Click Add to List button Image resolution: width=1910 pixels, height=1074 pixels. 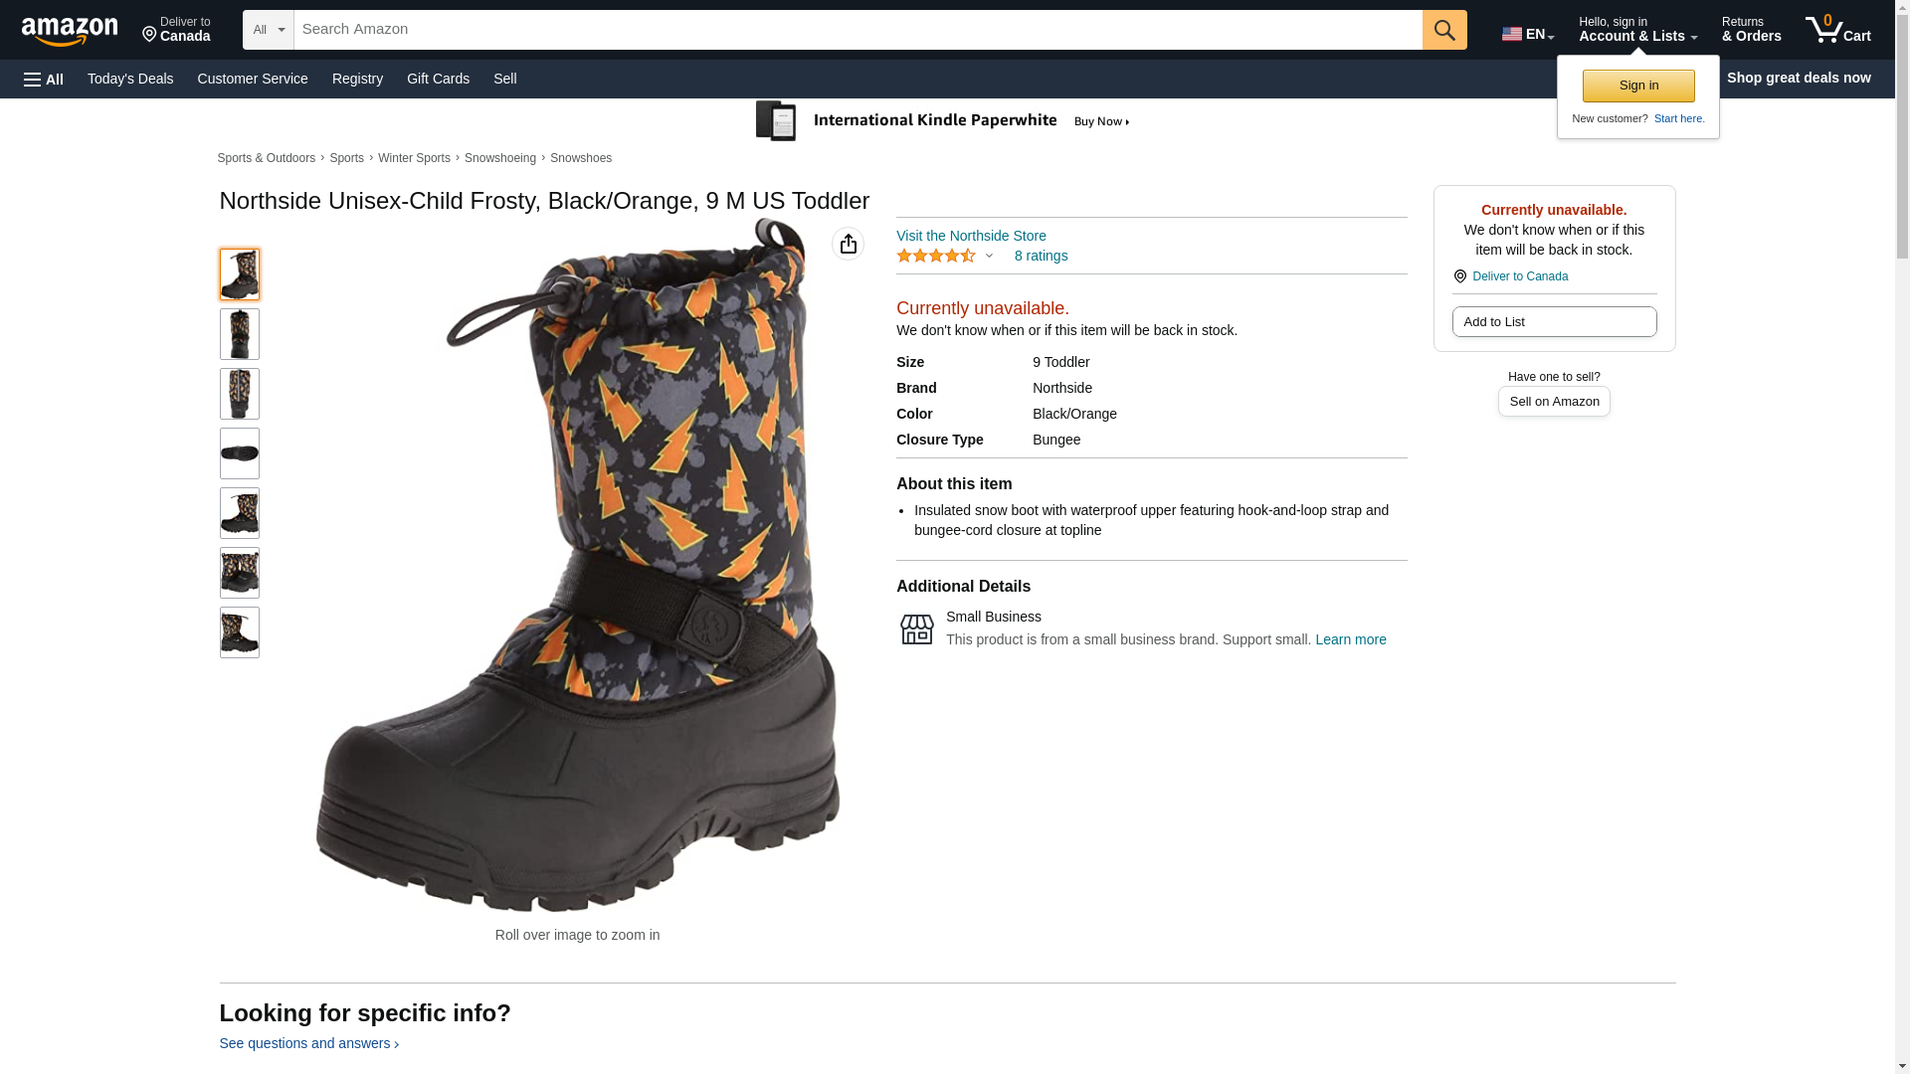pyautogui.click(x=1553, y=321)
